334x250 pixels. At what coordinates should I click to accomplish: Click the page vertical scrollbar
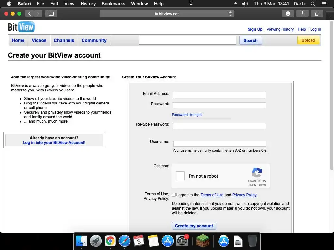pos(332,95)
